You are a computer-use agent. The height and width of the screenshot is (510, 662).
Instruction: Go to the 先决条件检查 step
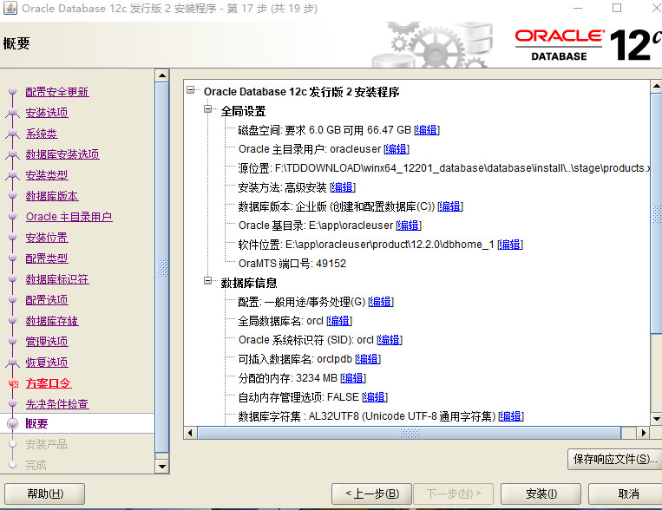click(57, 404)
